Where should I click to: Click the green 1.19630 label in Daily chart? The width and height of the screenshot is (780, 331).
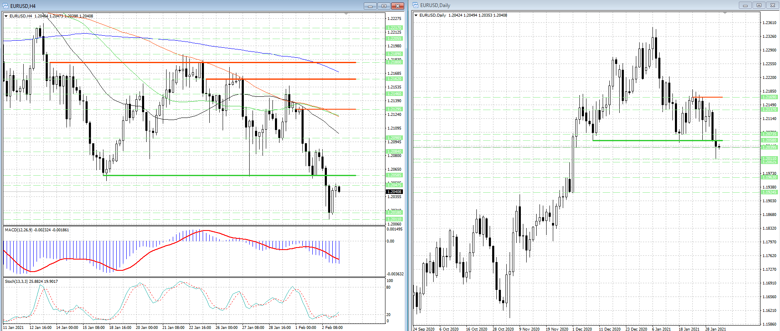click(769, 177)
